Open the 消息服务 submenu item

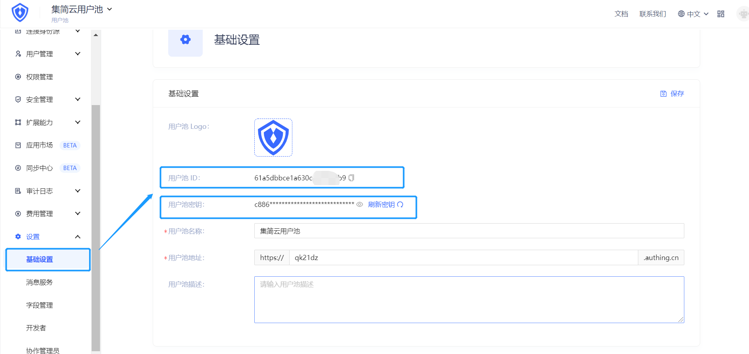click(x=39, y=282)
